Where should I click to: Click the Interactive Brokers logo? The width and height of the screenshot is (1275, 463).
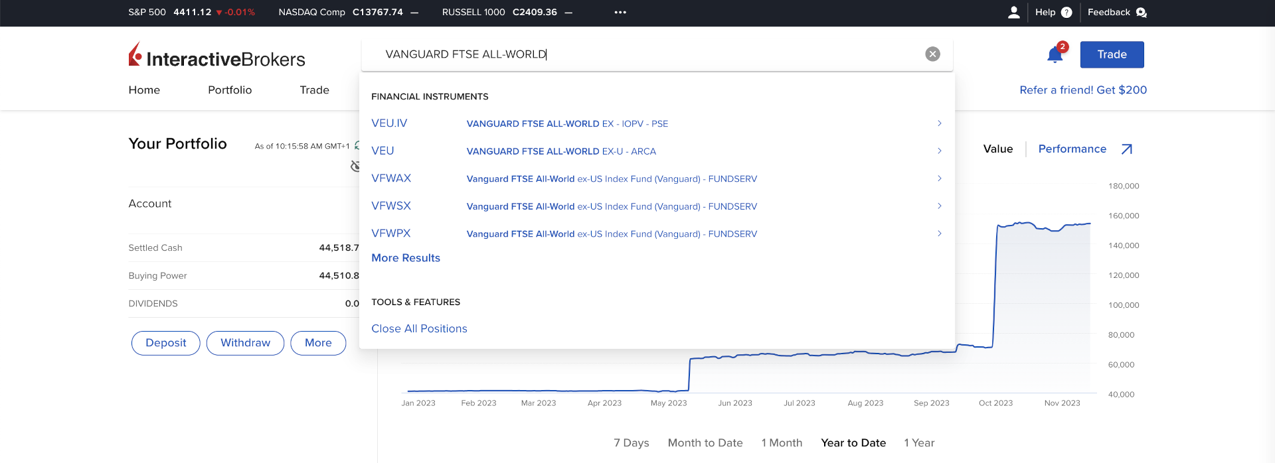pos(216,56)
